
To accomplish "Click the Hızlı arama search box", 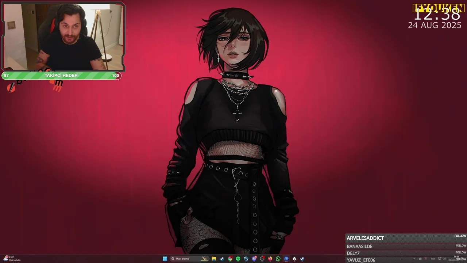I will (x=189, y=259).
